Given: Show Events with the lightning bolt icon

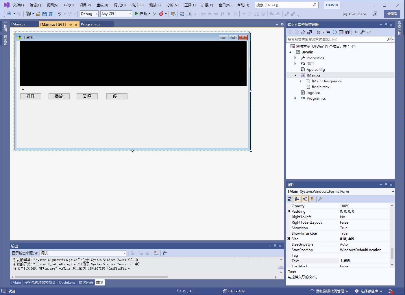Looking at the screenshot, I should click(x=312, y=199).
